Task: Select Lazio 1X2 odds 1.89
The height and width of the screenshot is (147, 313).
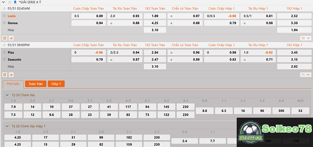Action: pyautogui.click(x=155, y=16)
